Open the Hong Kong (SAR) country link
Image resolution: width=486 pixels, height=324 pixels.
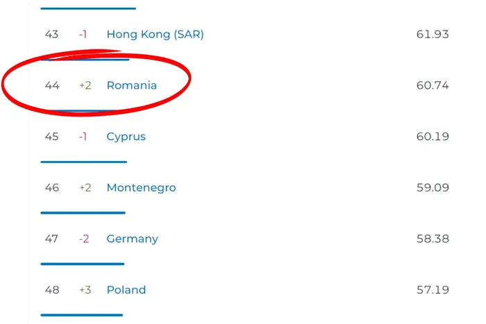(155, 34)
